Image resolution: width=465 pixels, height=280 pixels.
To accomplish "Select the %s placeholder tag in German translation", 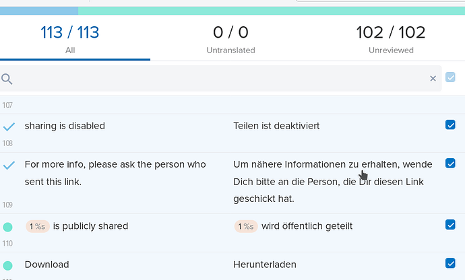I will point(246,226).
